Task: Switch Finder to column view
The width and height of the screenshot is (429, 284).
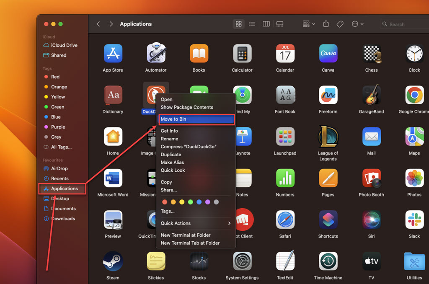Action: [x=266, y=24]
